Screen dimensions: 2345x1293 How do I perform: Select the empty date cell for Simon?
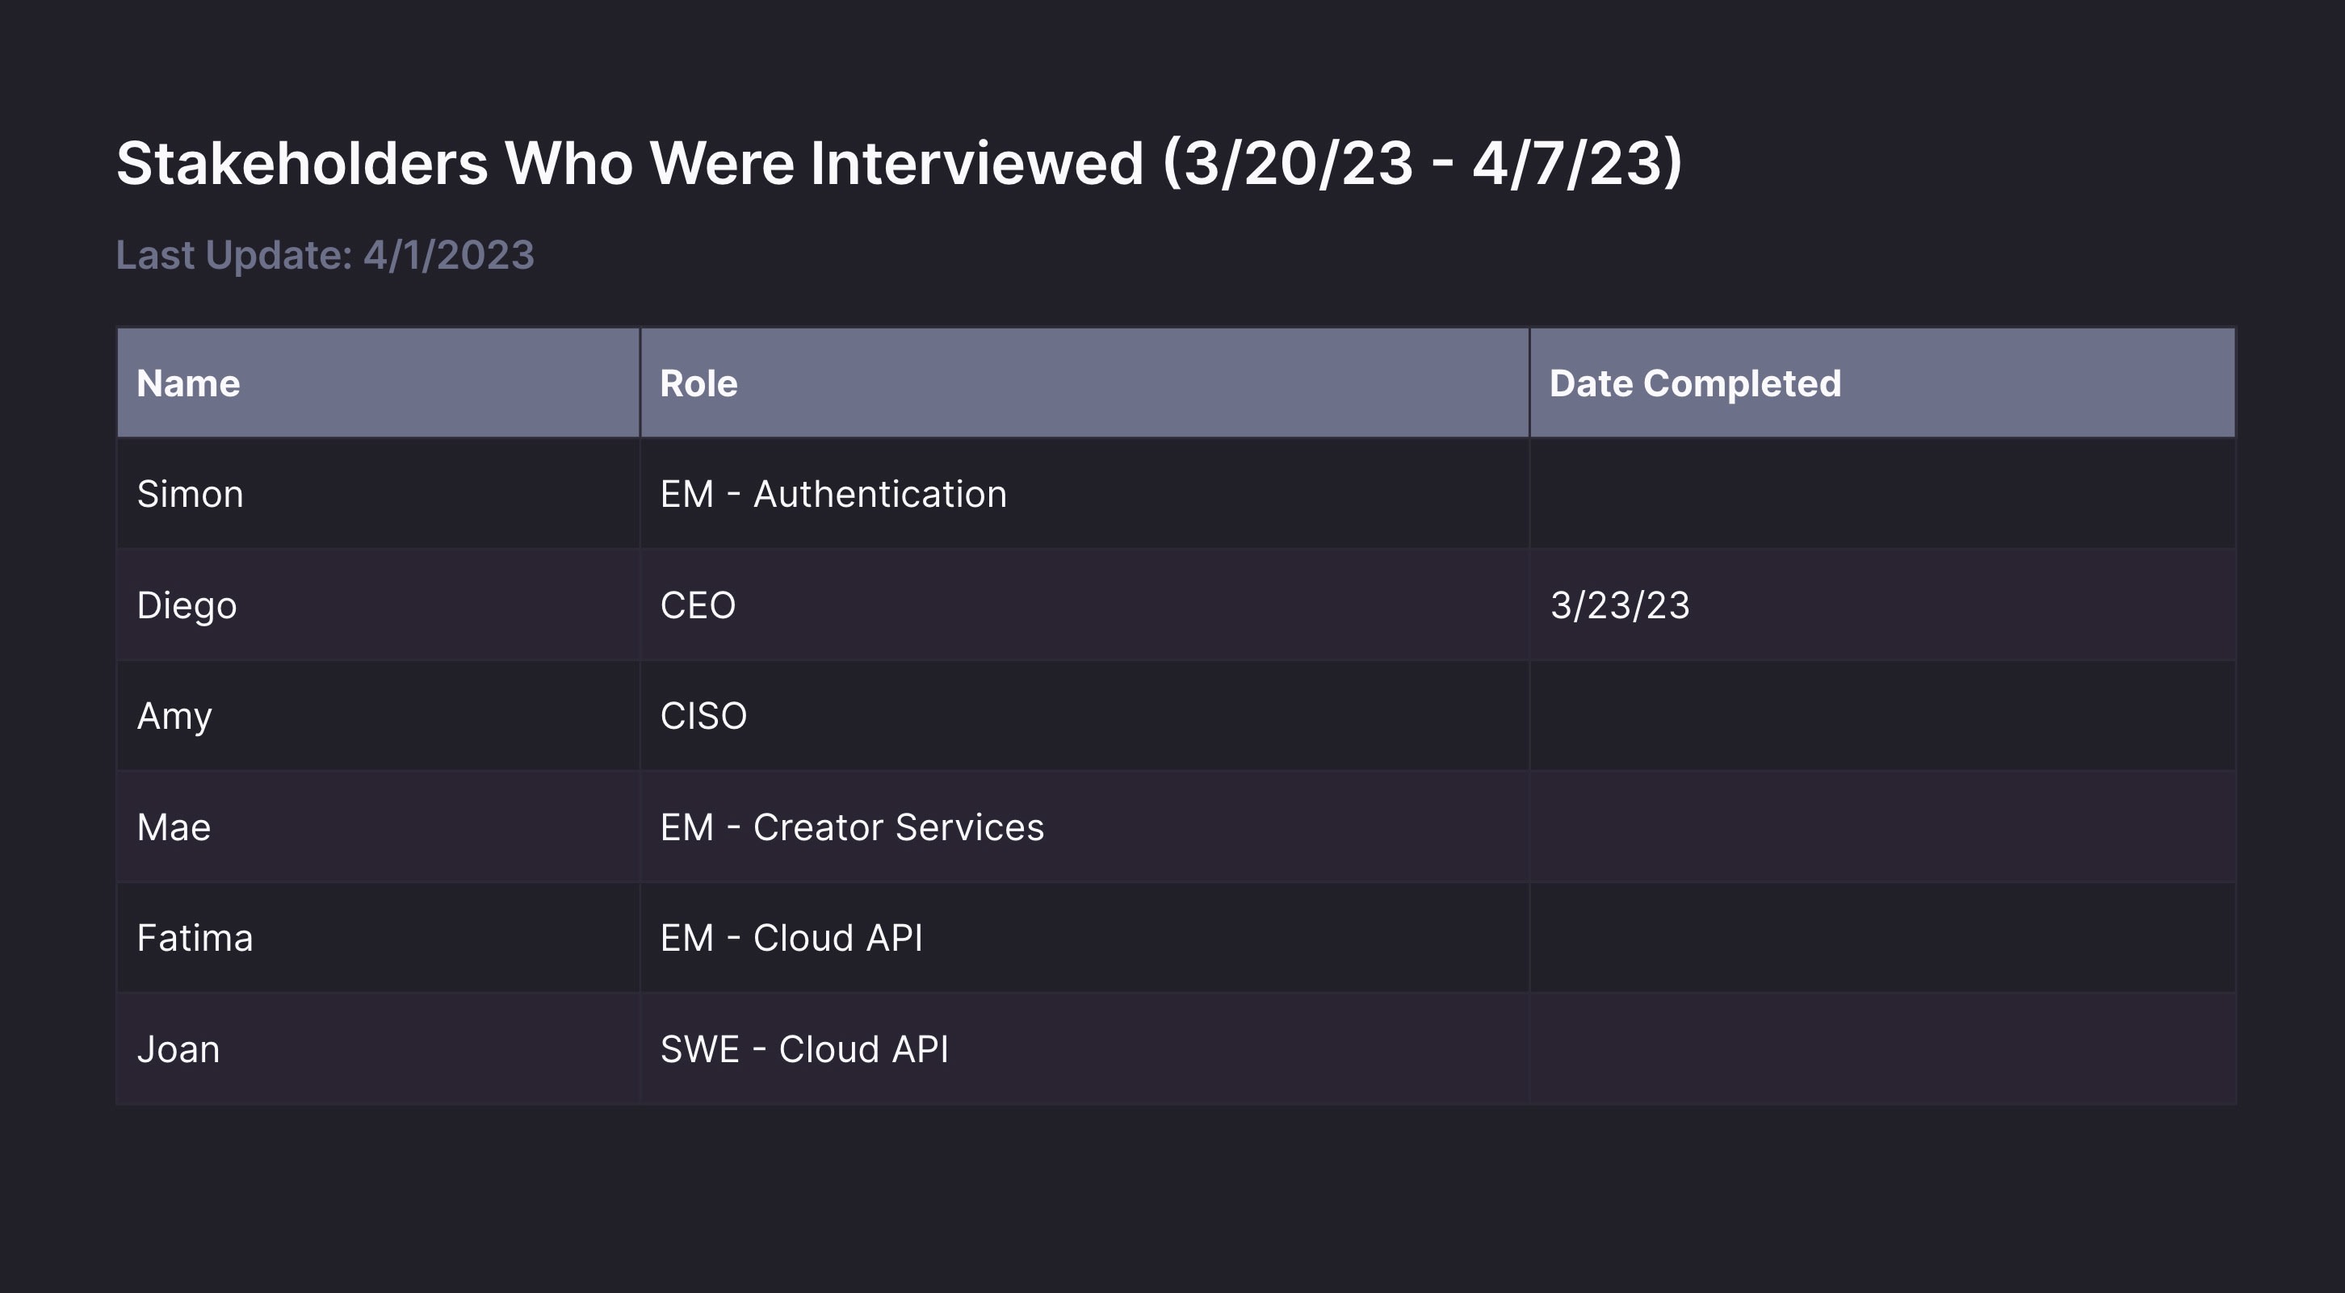tap(1882, 494)
